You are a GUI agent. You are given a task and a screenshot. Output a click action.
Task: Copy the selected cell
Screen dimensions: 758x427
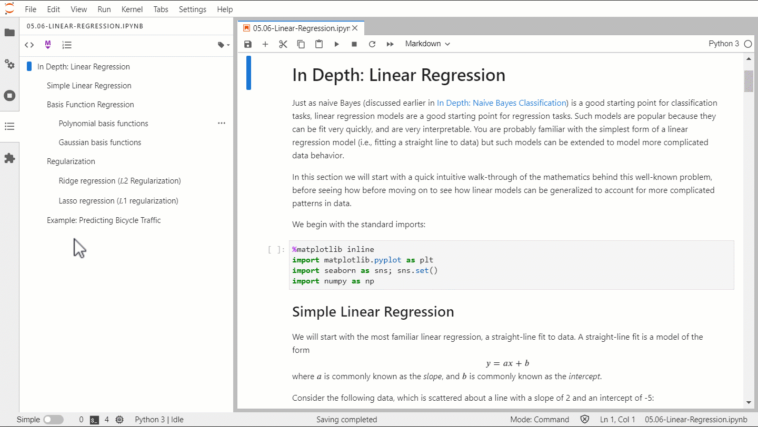[x=301, y=44]
